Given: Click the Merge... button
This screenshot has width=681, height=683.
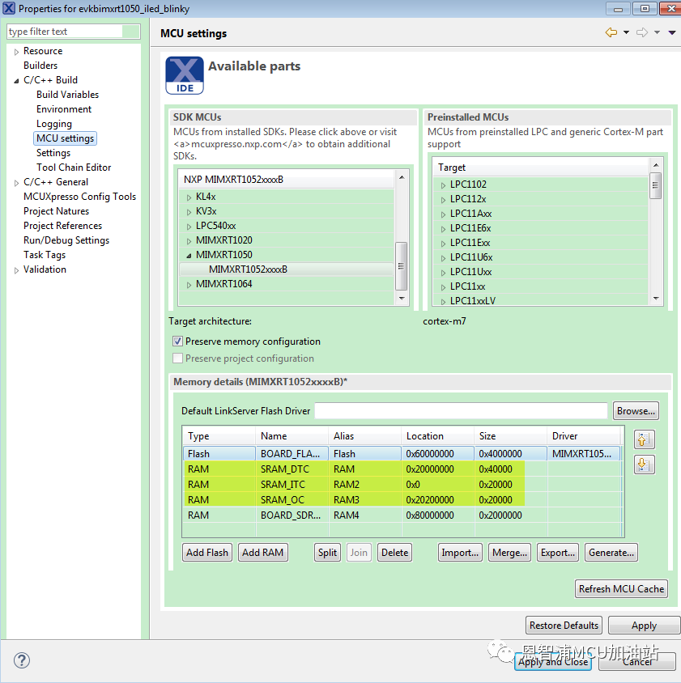Looking at the screenshot, I should point(509,553).
